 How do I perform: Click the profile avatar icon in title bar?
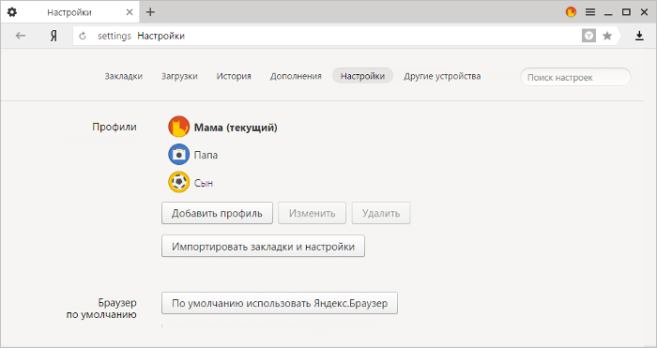pos(571,12)
